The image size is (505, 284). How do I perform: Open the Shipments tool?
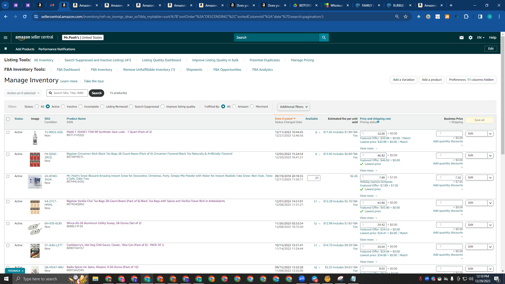coord(194,70)
